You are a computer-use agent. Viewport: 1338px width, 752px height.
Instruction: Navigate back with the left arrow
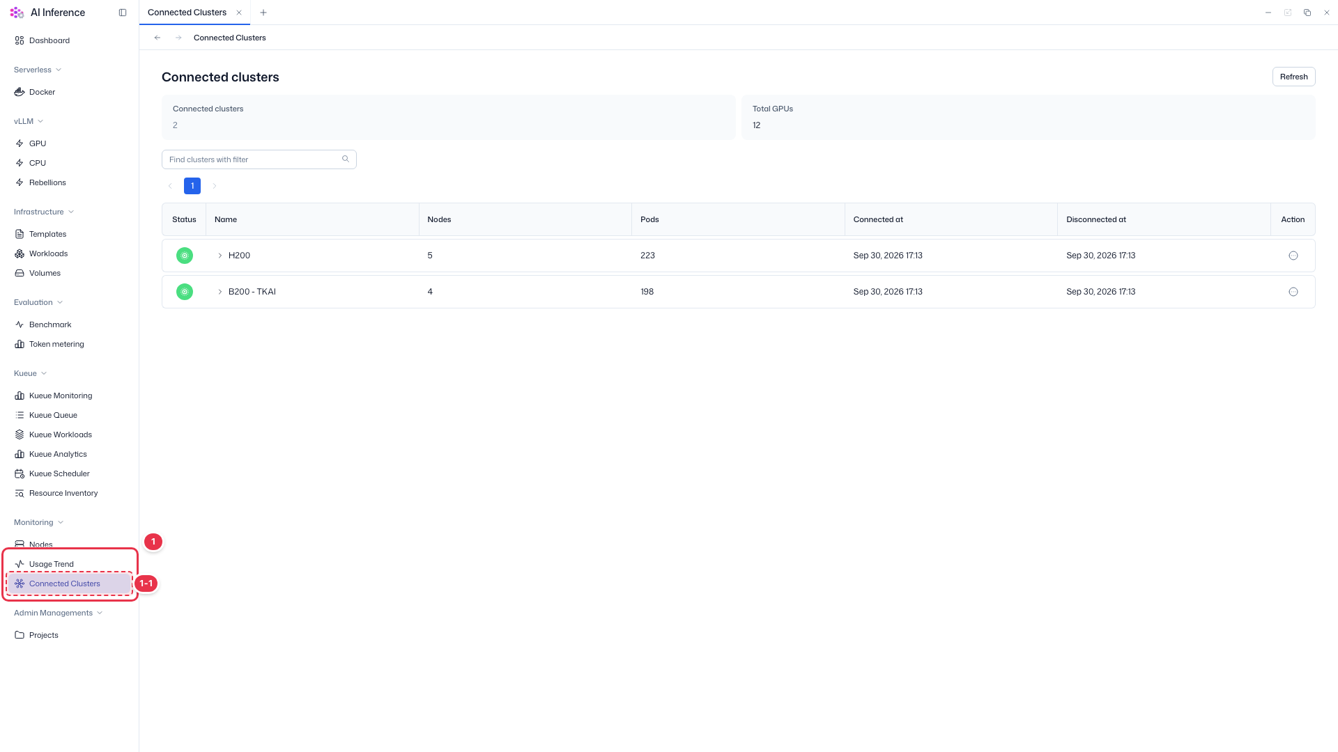(x=157, y=38)
